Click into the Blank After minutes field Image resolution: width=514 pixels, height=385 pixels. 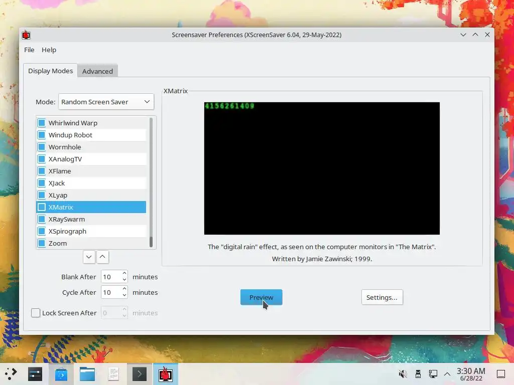(111, 277)
